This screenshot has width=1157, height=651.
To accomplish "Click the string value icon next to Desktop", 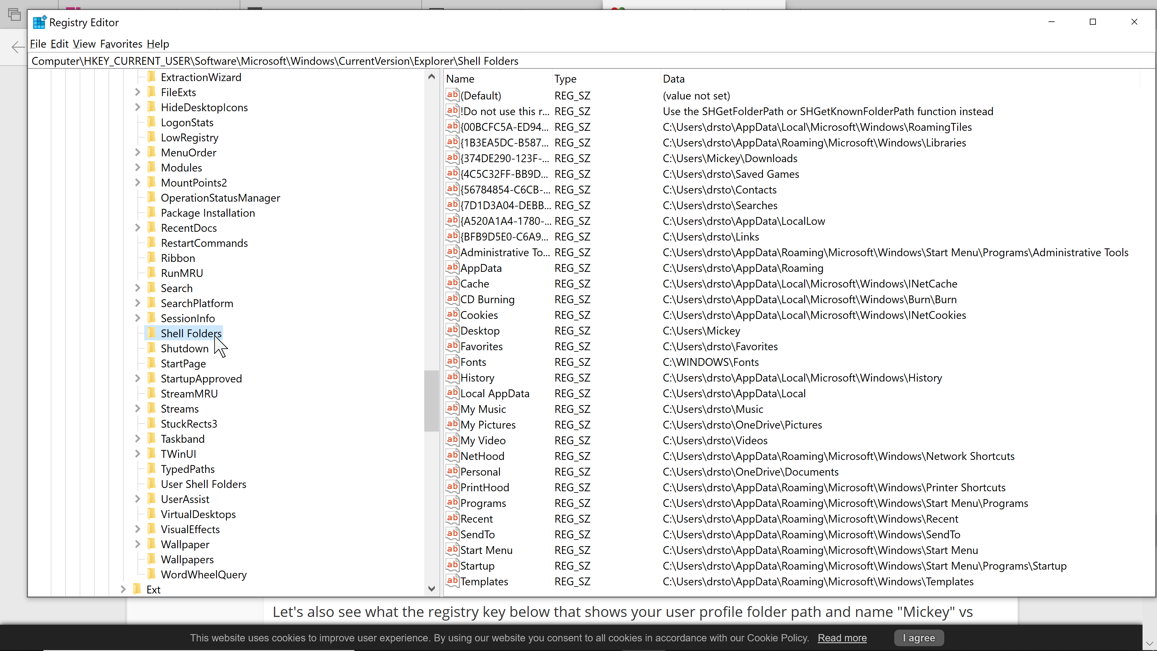I will click(452, 330).
